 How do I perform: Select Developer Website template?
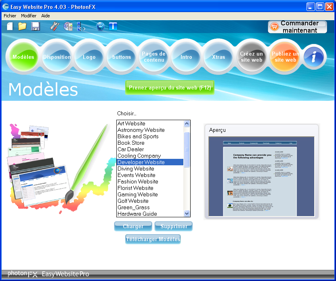(150, 162)
